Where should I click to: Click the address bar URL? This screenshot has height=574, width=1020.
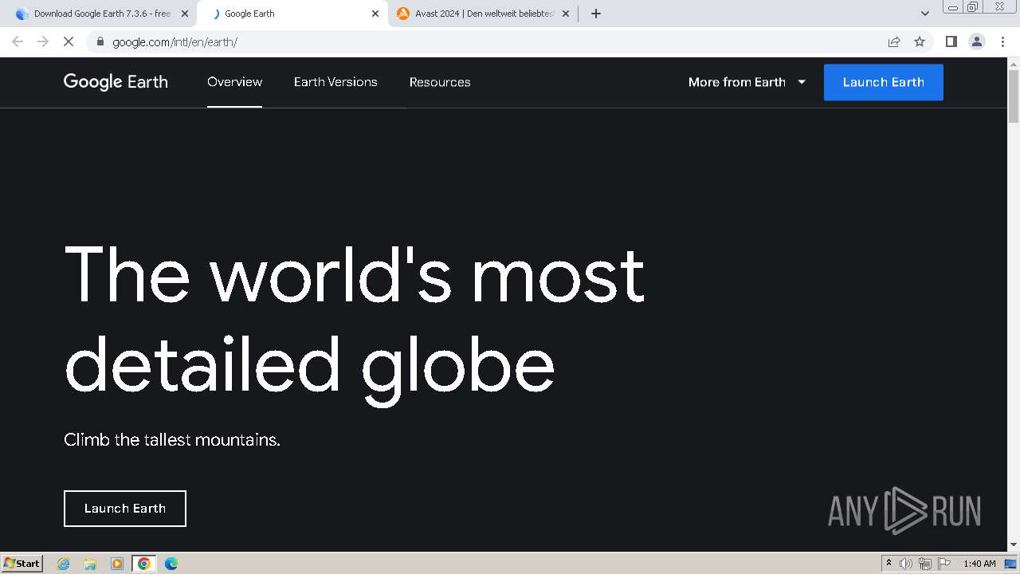tap(175, 41)
